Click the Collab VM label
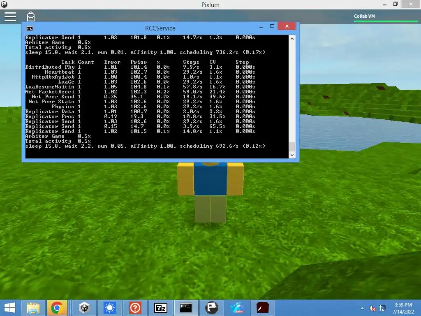The width and height of the screenshot is (421, 316). point(364,16)
